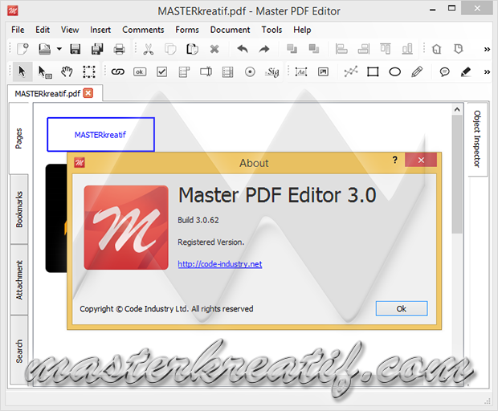
Task: Select the Hand tool
Action: coord(67,72)
